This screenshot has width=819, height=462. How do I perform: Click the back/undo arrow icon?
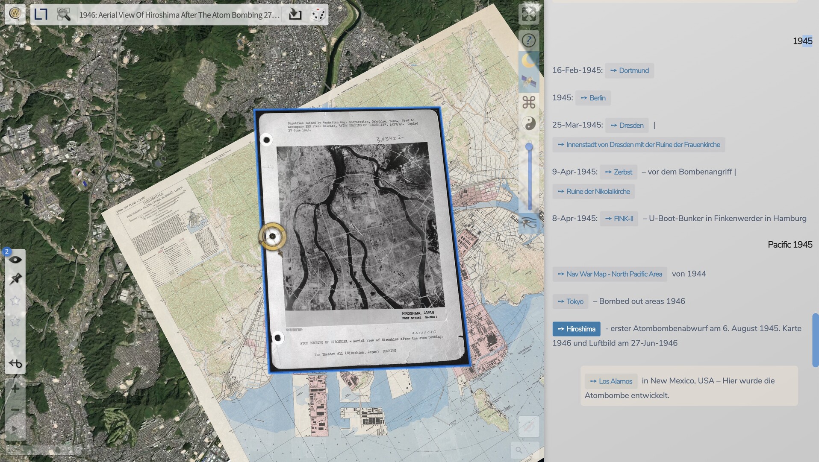(x=15, y=363)
